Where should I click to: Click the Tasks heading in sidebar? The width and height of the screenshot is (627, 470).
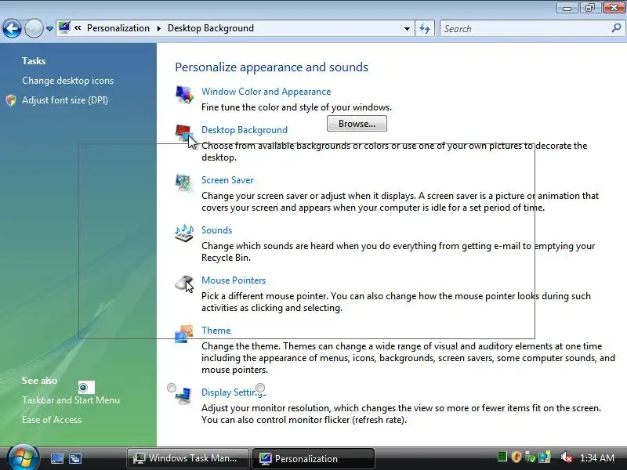[34, 61]
